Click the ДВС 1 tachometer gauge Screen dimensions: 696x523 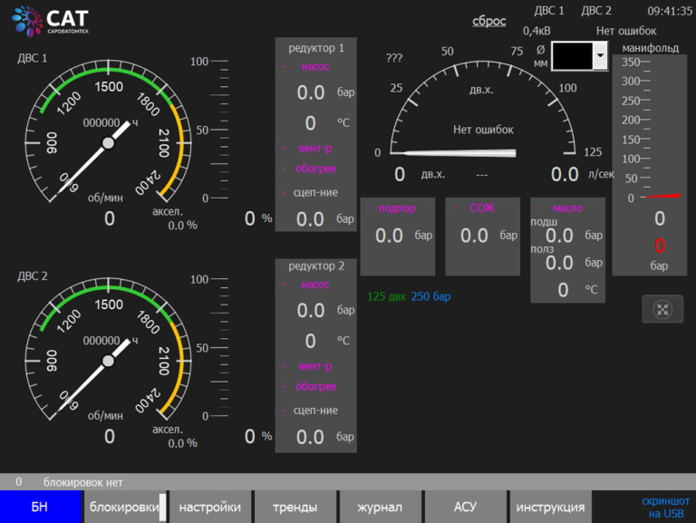(x=109, y=142)
